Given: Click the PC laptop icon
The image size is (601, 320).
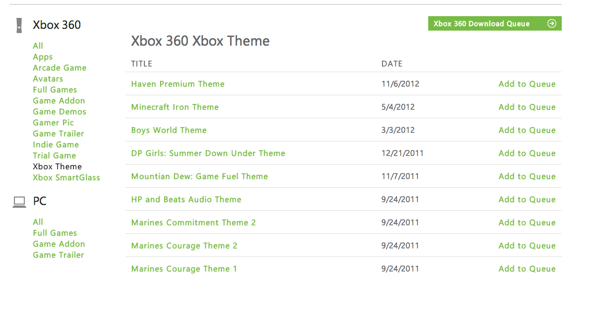Looking at the screenshot, I should (20, 202).
